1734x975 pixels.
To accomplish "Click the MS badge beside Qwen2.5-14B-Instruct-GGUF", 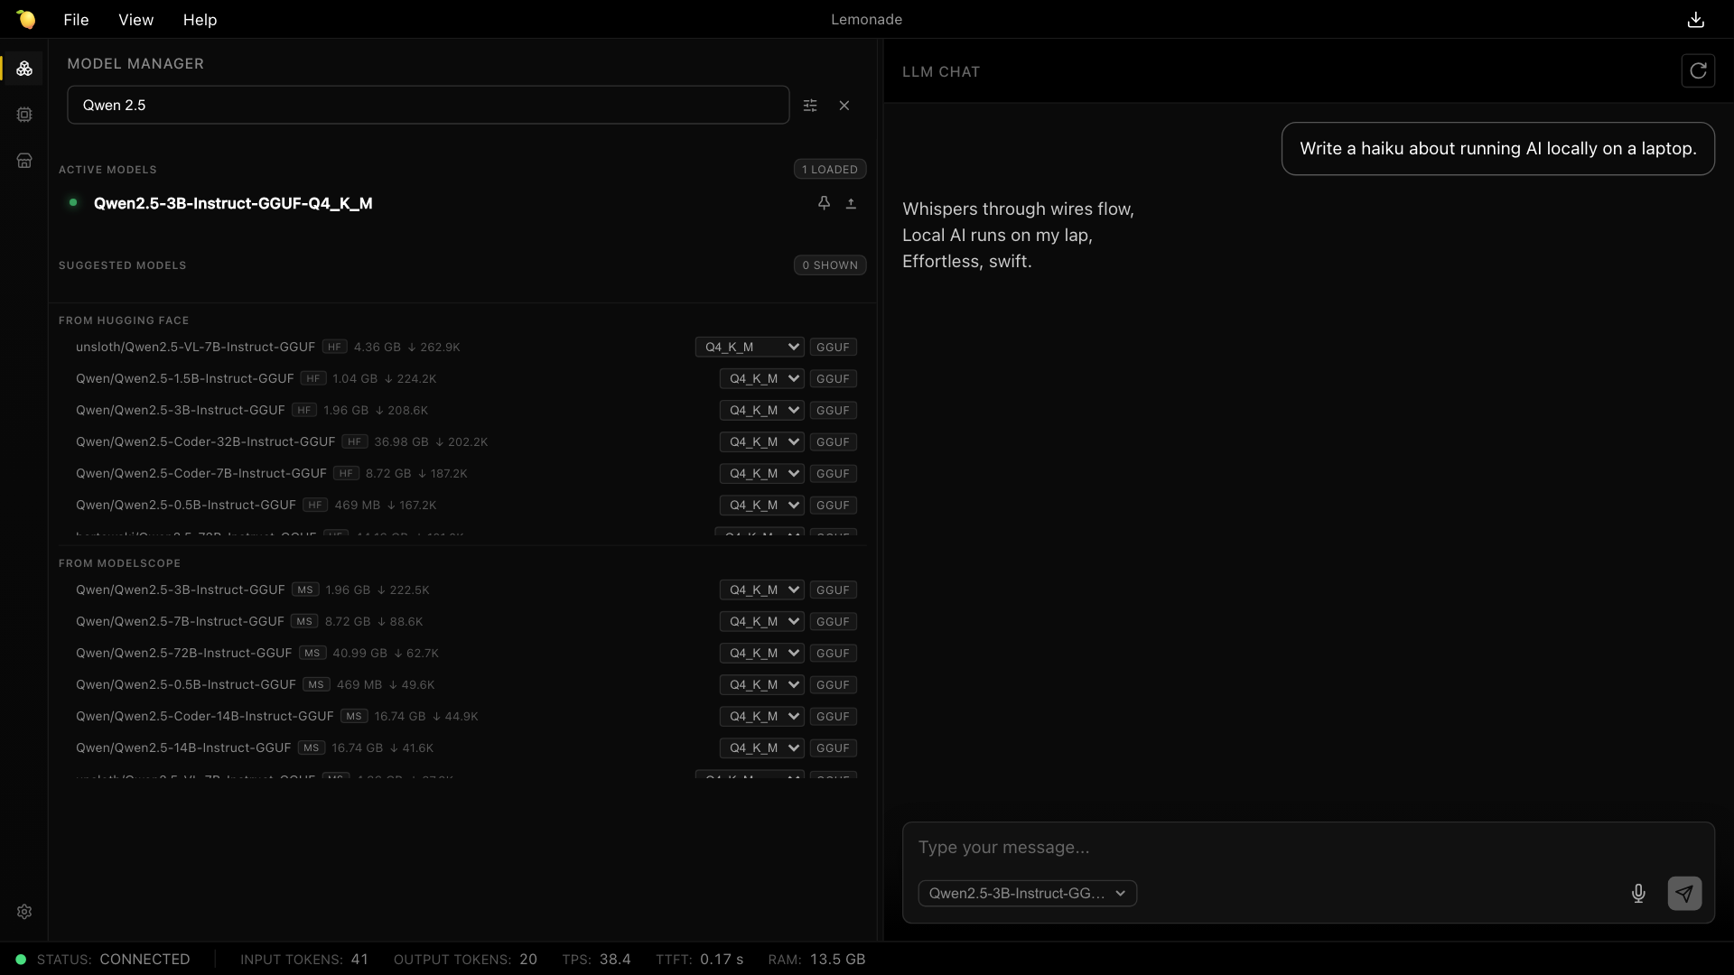I will [312, 747].
